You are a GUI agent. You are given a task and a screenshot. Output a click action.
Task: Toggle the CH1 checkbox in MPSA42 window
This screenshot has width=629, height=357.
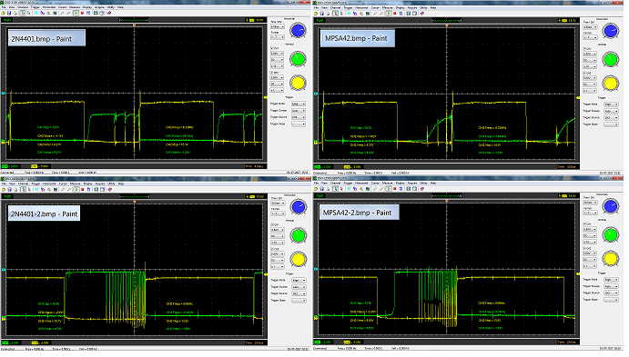coord(583,48)
